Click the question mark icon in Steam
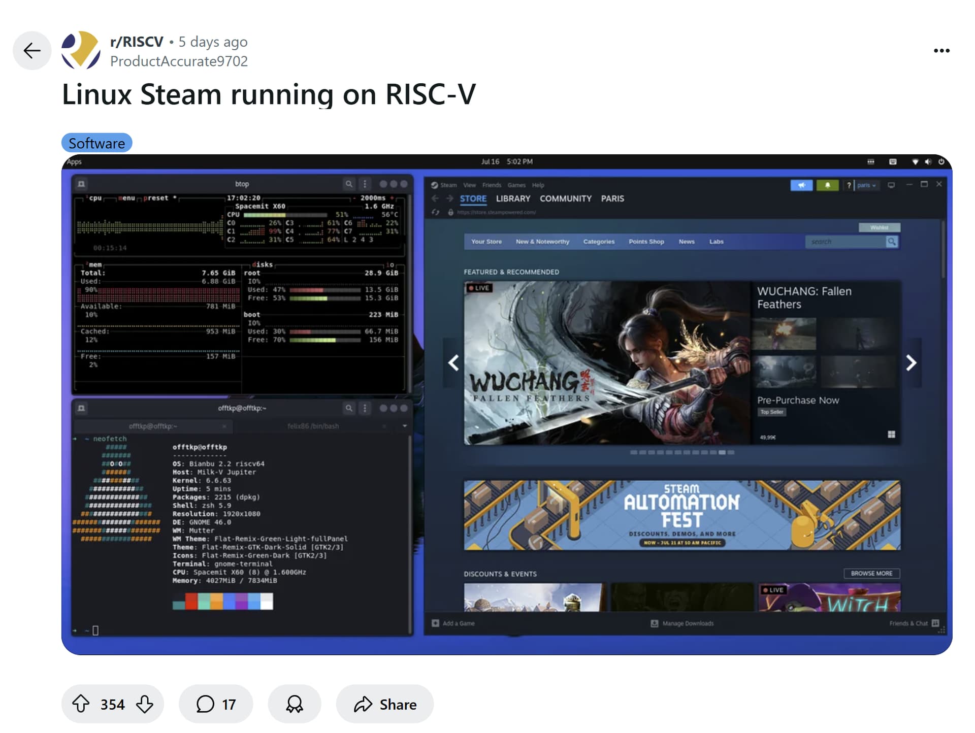Image resolution: width=975 pixels, height=733 pixels. 849,185
